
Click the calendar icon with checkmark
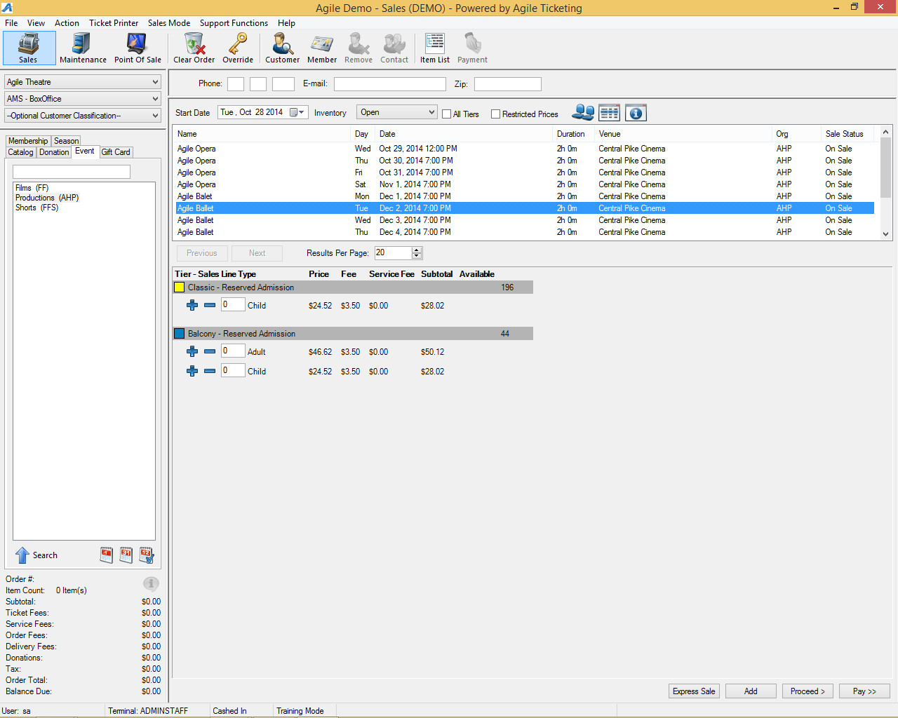pos(147,555)
